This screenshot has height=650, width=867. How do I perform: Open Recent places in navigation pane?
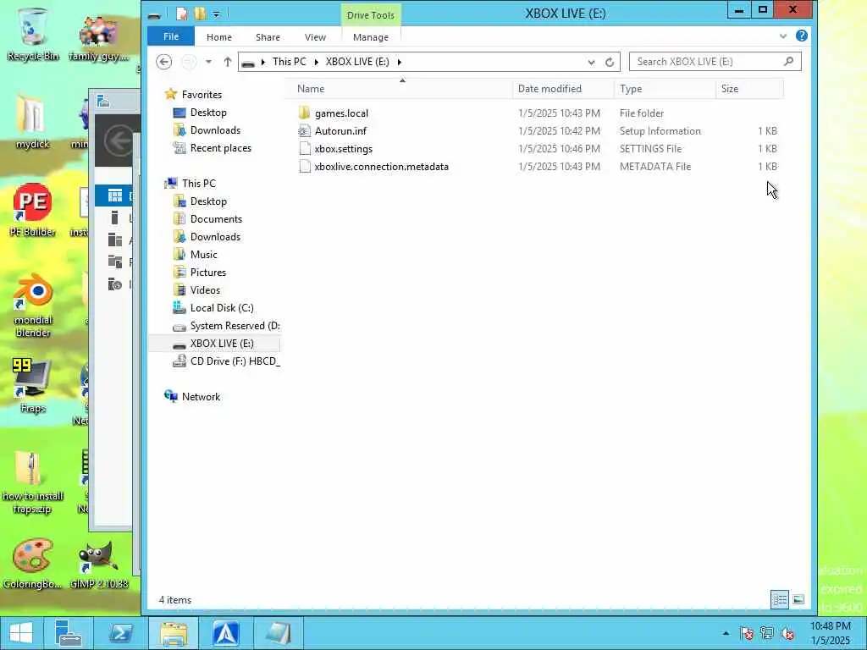[221, 147]
